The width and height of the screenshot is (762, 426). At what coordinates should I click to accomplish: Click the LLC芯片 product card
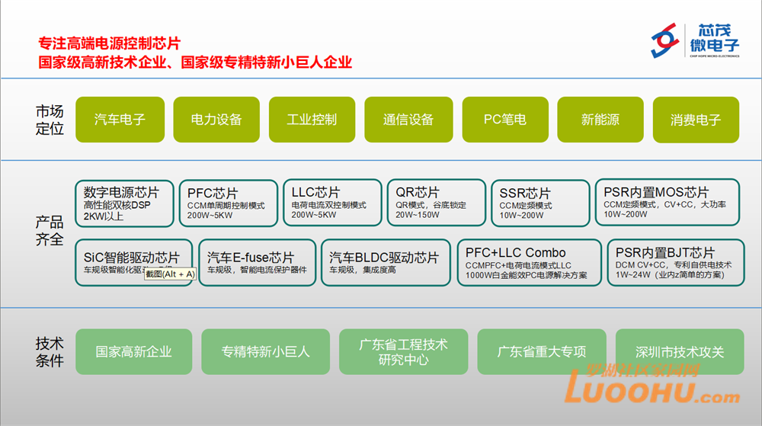coord(331,203)
